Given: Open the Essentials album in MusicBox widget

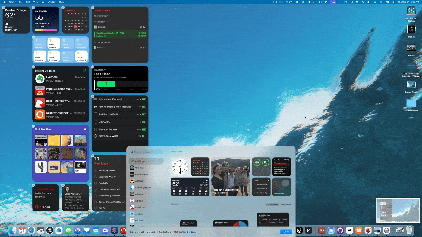Looking at the screenshot, I should coord(41,140).
